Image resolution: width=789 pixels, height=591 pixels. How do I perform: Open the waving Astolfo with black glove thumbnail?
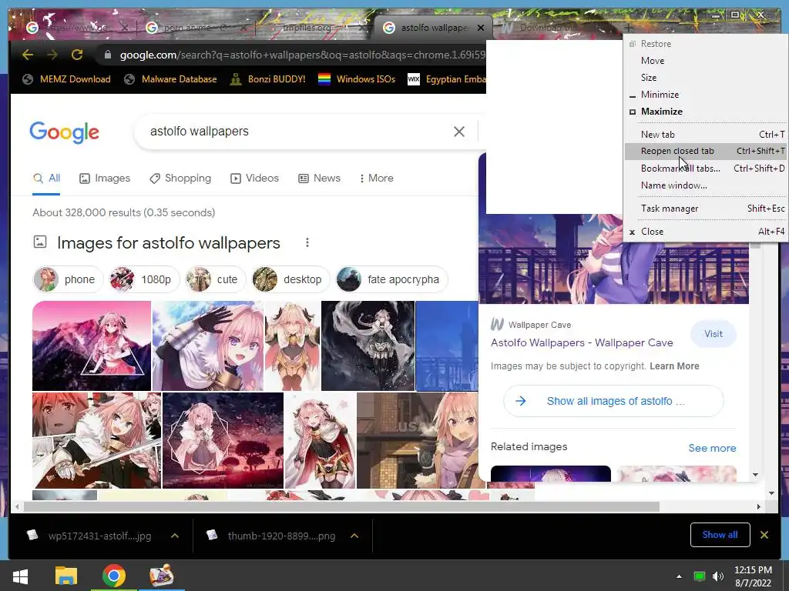[208, 346]
